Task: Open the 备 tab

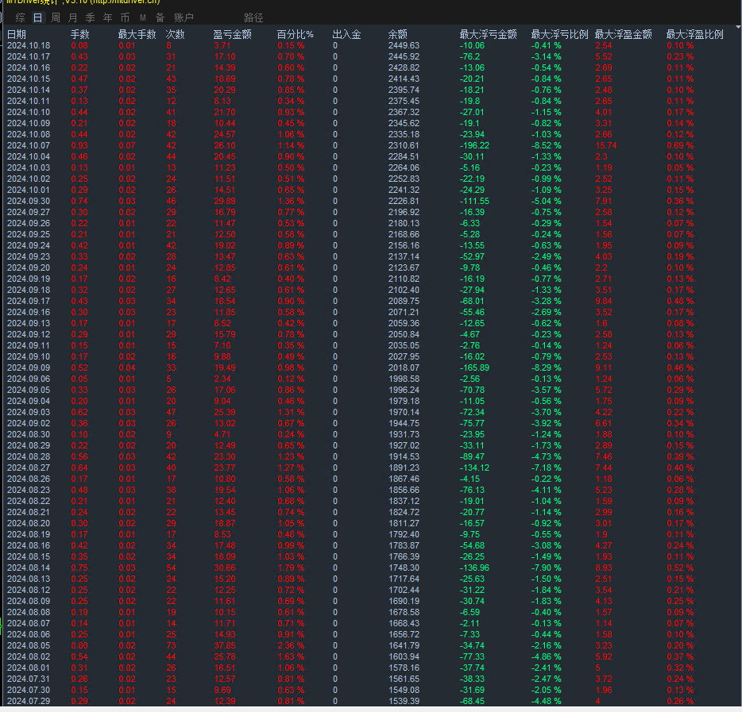Action: [160, 18]
